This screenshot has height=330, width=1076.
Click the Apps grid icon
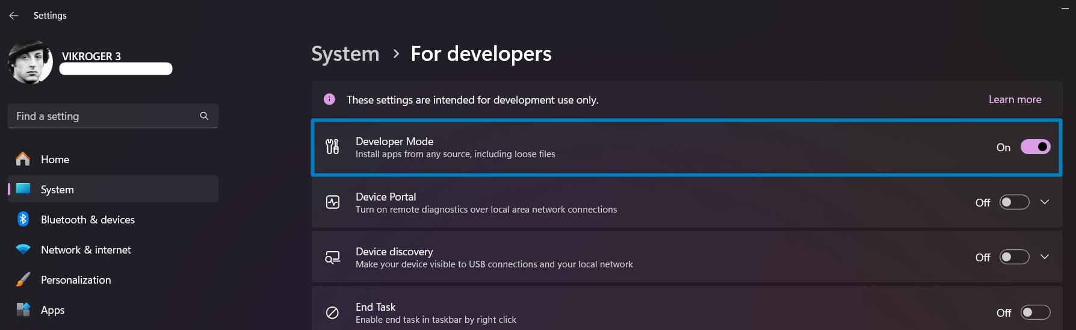[x=23, y=310]
